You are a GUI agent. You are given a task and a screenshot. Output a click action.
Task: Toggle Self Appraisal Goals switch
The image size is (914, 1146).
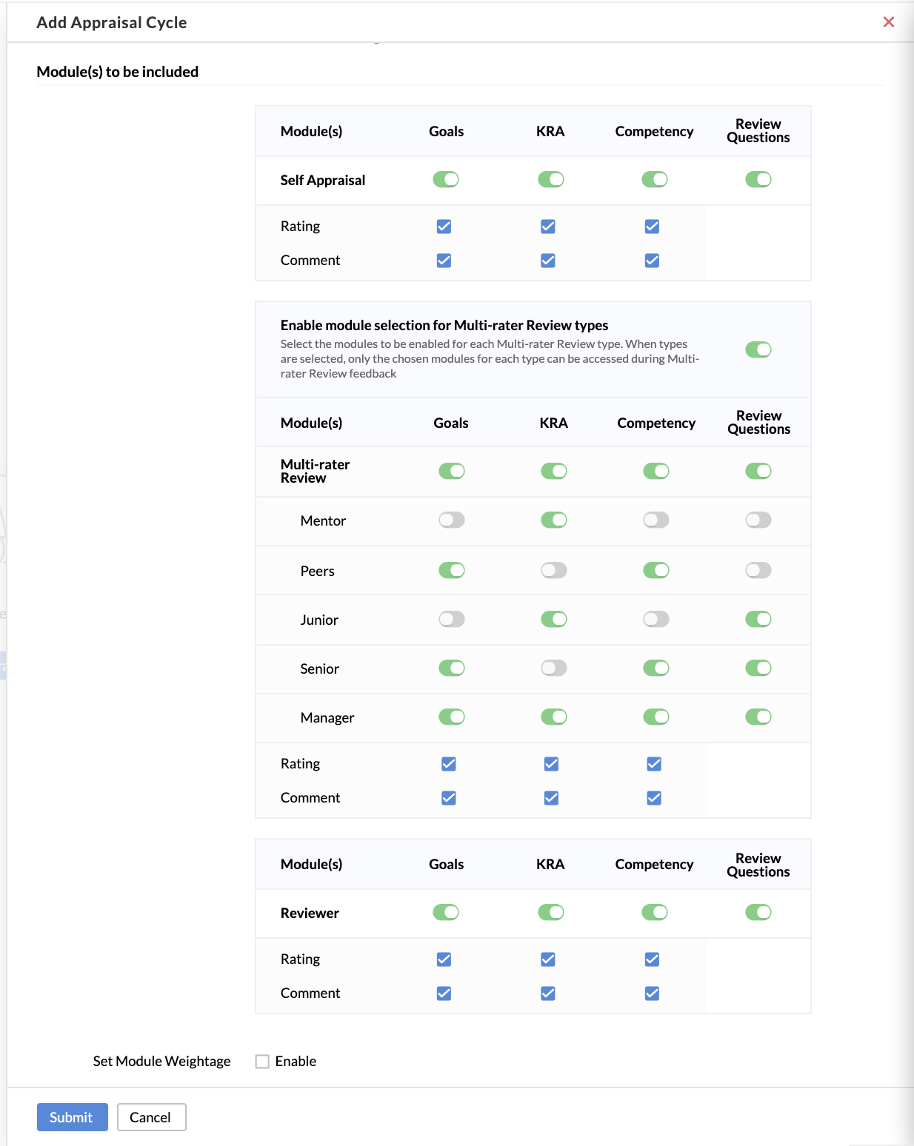point(446,179)
